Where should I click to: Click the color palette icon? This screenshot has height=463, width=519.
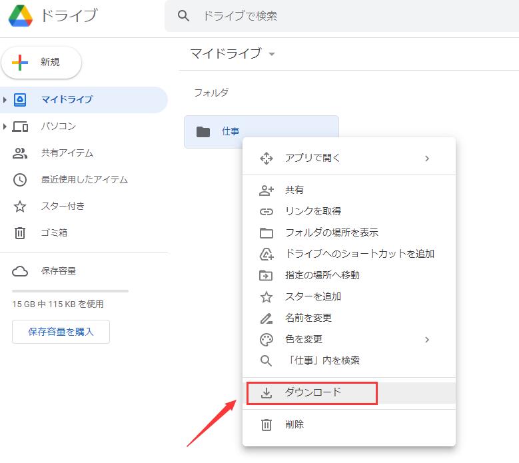(x=266, y=340)
